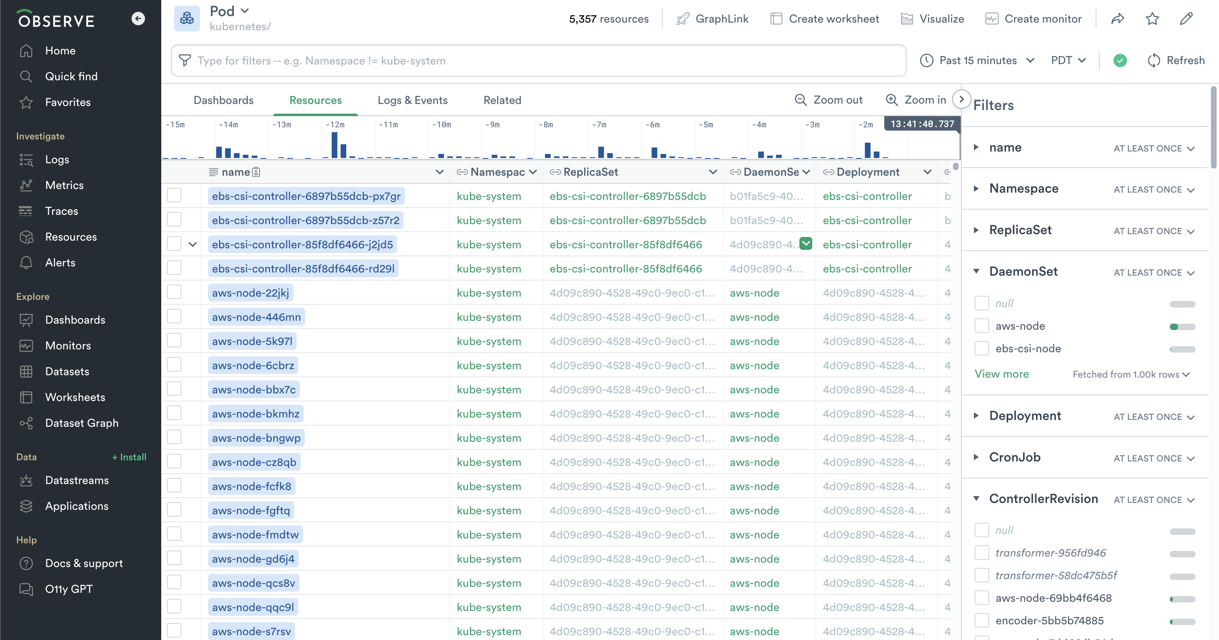Collapse the left sidebar with arrow icon
Image resolution: width=1219 pixels, height=640 pixels.
pos(138,19)
